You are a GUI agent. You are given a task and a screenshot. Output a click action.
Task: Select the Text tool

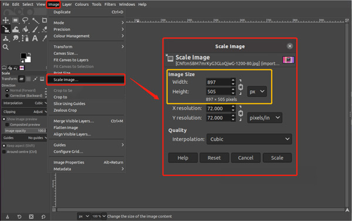35,38
